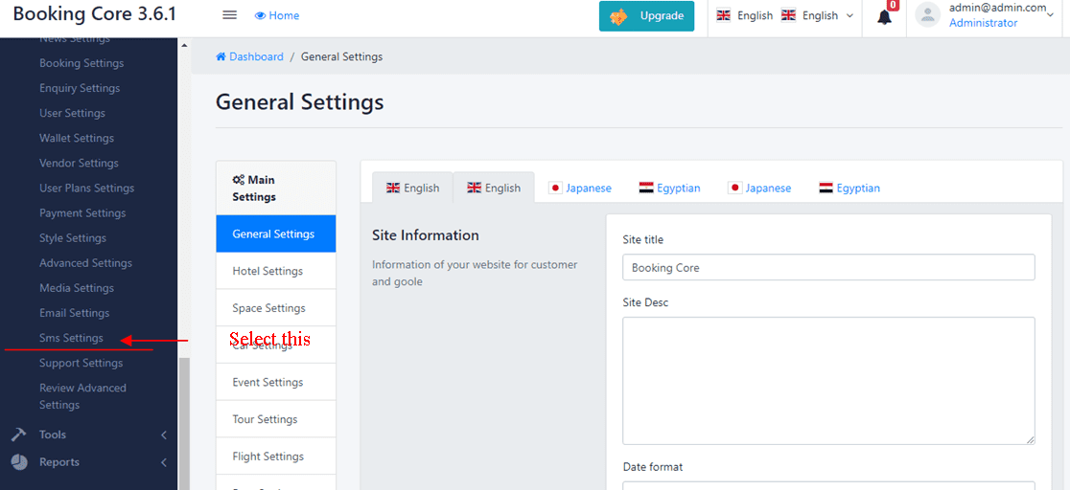Click the Site title input field

[828, 268]
